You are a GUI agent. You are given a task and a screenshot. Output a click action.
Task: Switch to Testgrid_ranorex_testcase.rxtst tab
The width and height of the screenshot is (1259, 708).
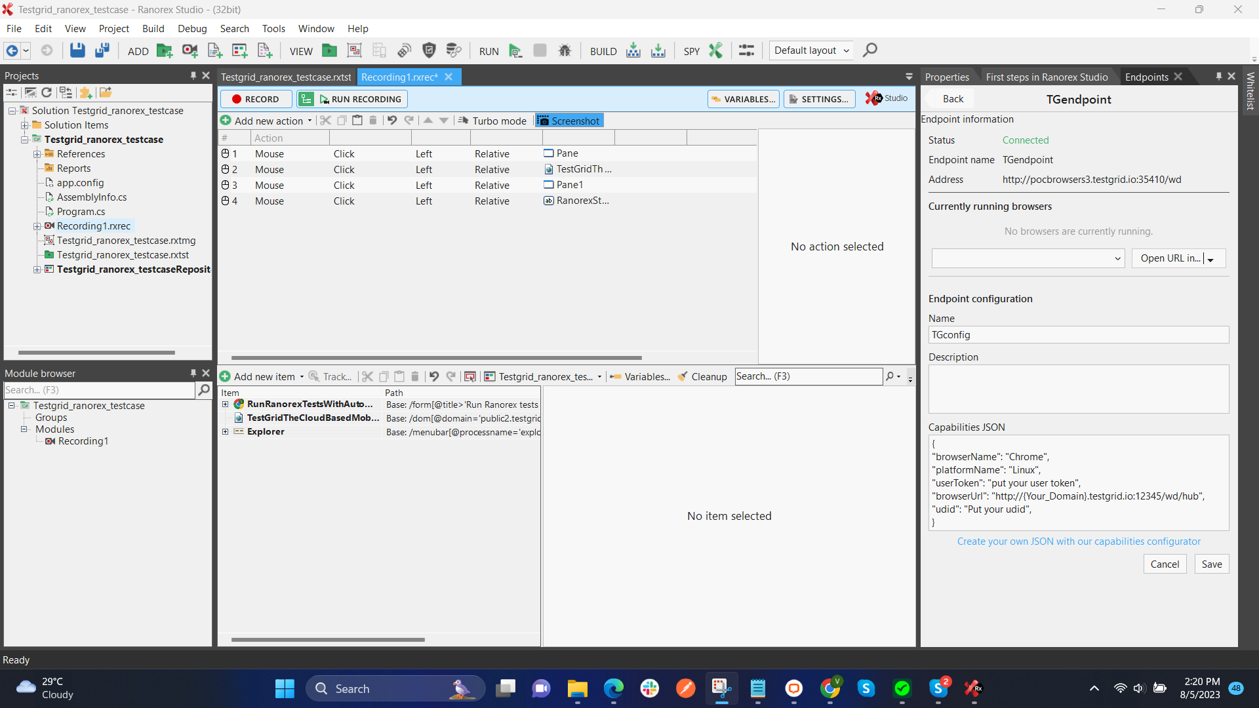[286, 77]
